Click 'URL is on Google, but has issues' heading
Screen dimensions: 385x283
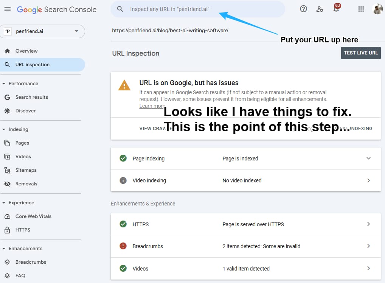tap(189, 83)
